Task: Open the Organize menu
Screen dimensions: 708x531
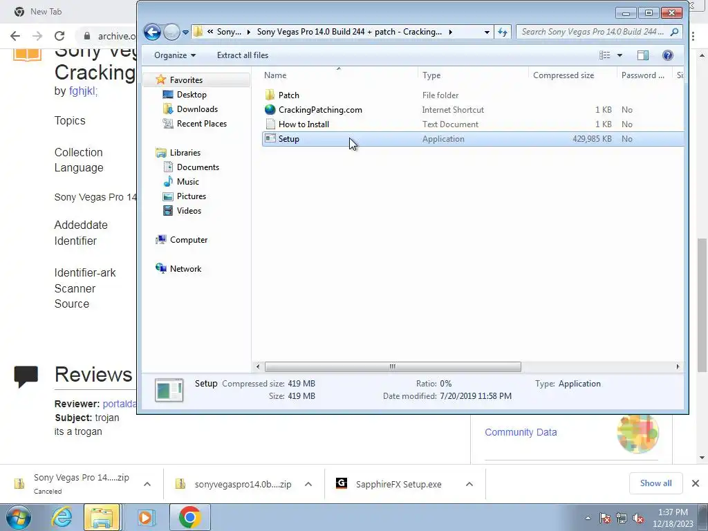Action: point(175,55)
